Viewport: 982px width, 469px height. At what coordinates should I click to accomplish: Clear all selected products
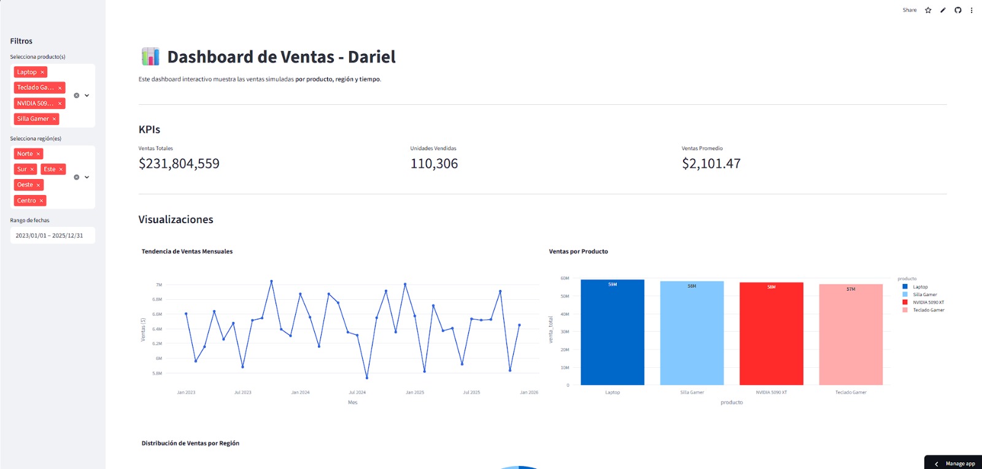pyautogui.click(x=77, y=96)
